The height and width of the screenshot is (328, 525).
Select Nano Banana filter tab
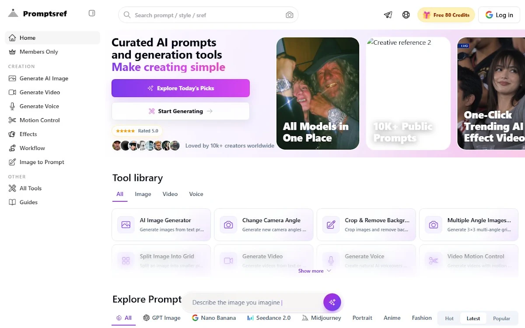(x=214, y=318)
